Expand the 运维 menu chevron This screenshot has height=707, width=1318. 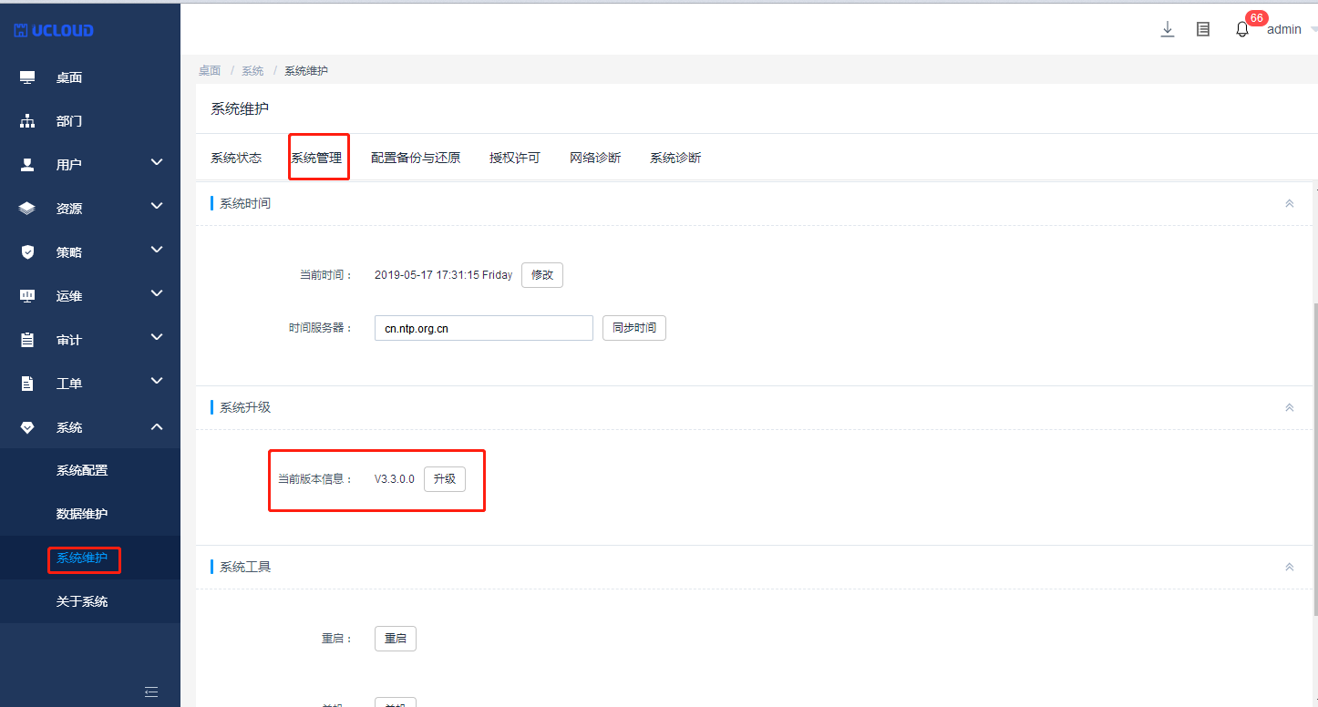point(157,293)
